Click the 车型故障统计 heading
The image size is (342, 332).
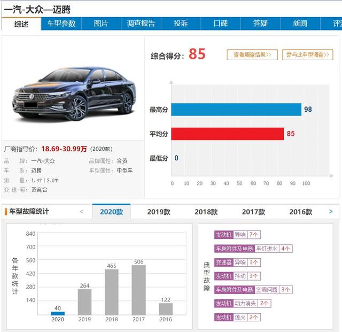click(x=29, y=212)
